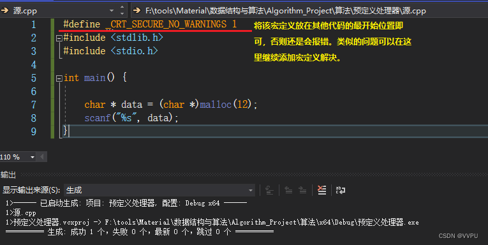Click the 已启动生成 output line
This screenshot has height=245, width=488.
126,204
